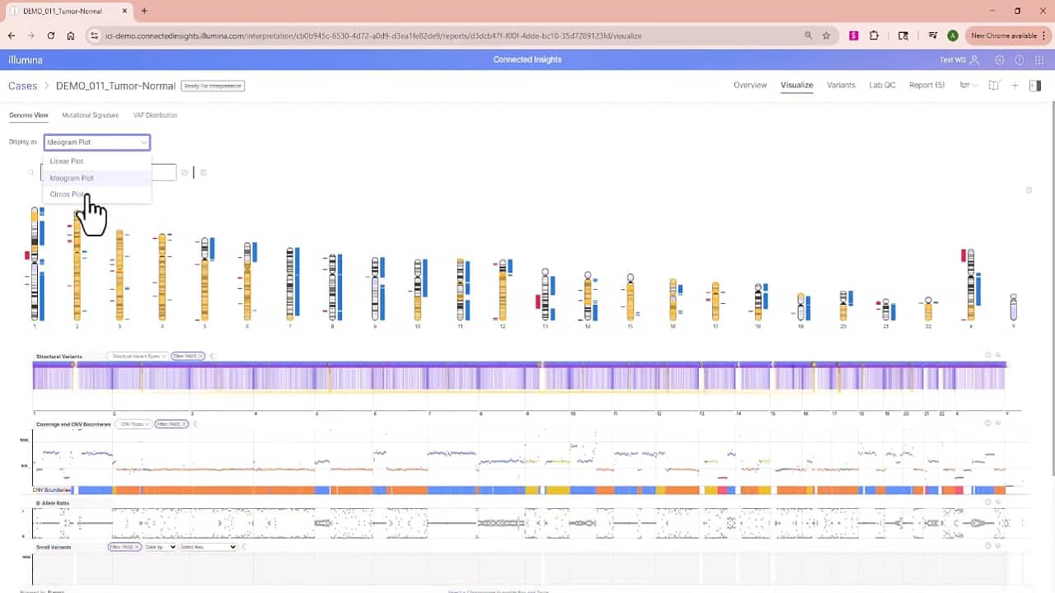Switch to the Mutational Signature tab
1055x593 pixels.
(x=90, y=115)
